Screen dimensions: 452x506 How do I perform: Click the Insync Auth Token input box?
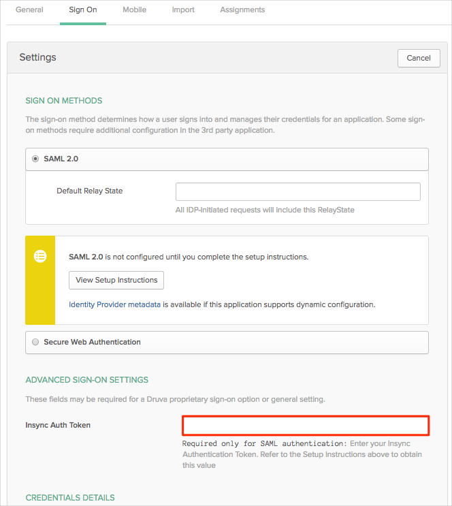point(305,426)
